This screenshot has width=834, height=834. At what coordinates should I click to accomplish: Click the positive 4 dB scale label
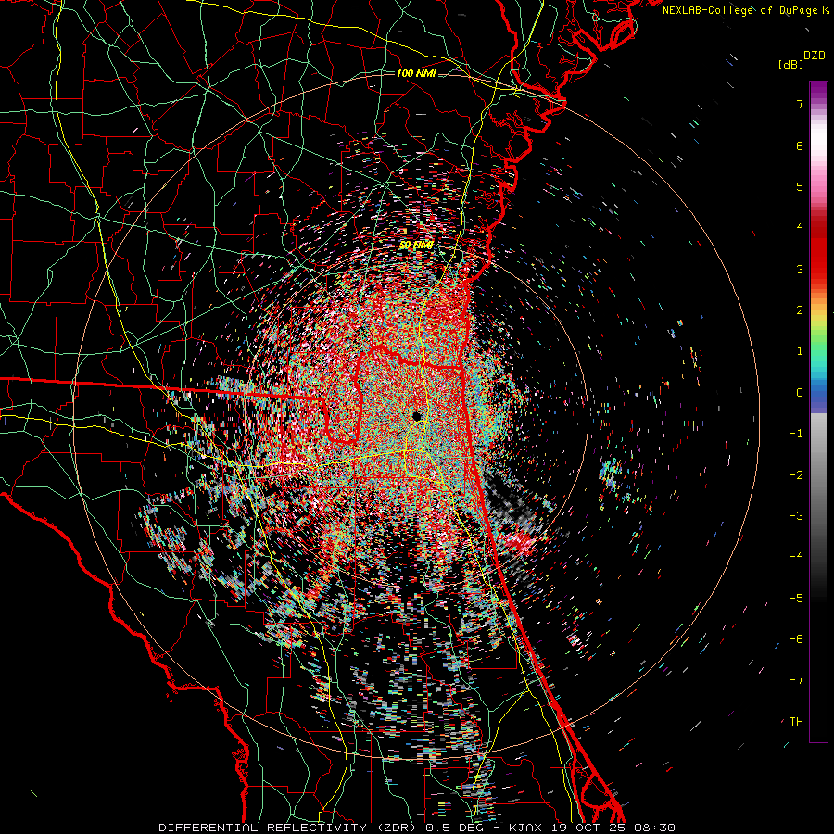click(800, 228)
